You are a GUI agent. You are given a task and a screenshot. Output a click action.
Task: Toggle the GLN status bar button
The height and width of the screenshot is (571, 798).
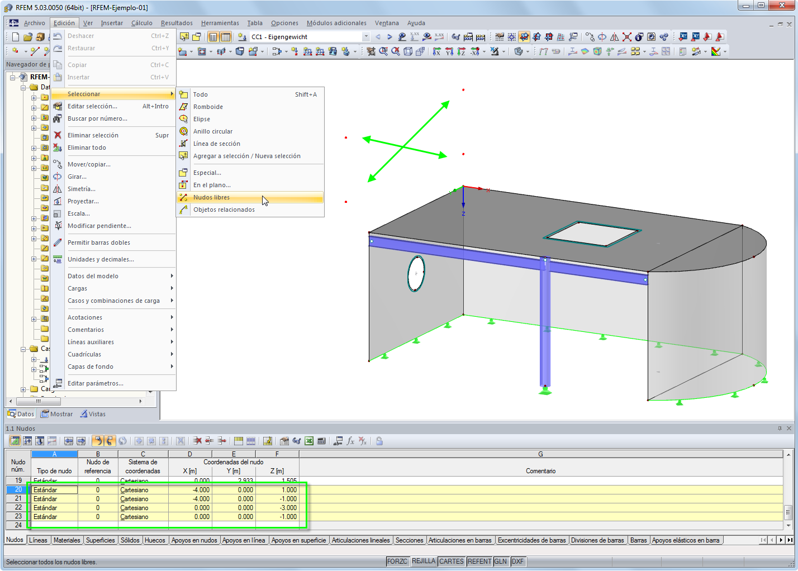(501, 562)
